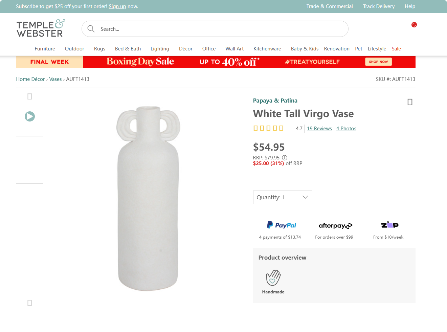Click the Vases breadcrumb link
Viewport: 447px width, 332px height.
(x=55, y=79)
